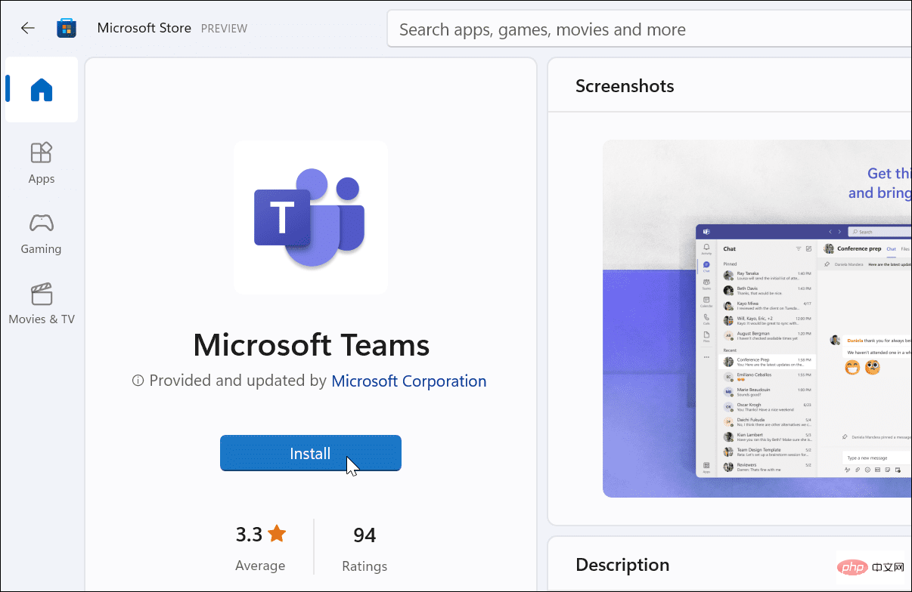Screen dimensions: 912x592
Task: Click the PREVIEW label
Action: point(224,29)
